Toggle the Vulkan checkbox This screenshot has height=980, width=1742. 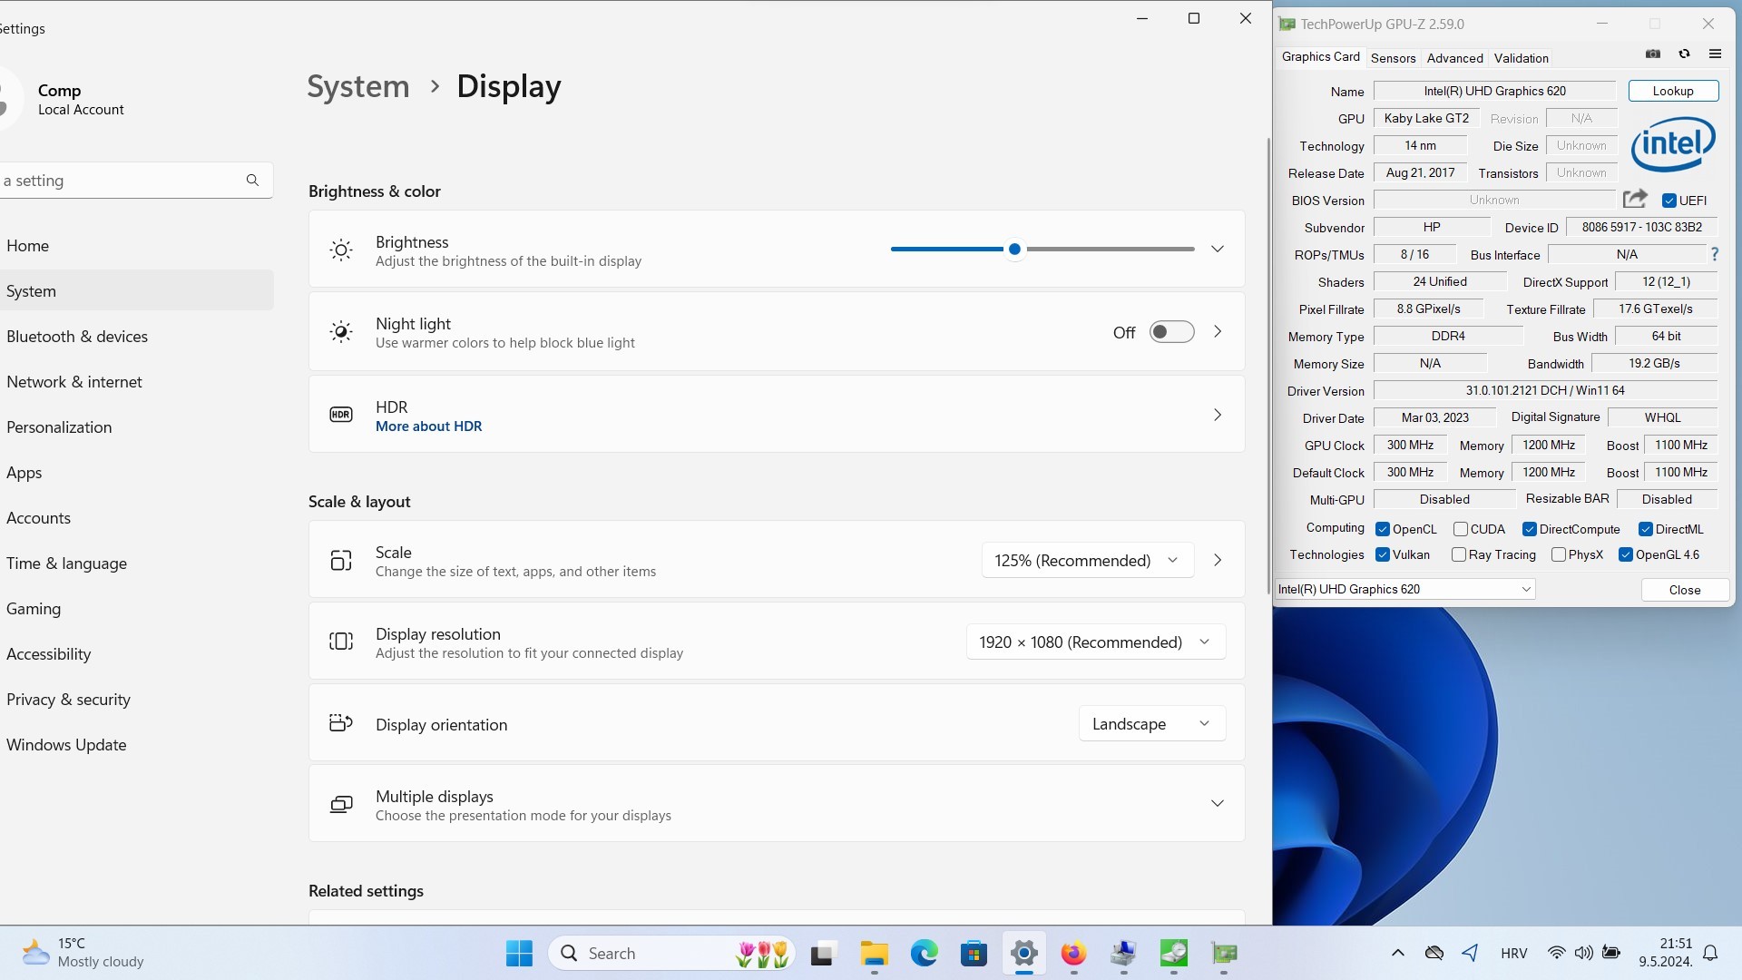point(1383,554)
